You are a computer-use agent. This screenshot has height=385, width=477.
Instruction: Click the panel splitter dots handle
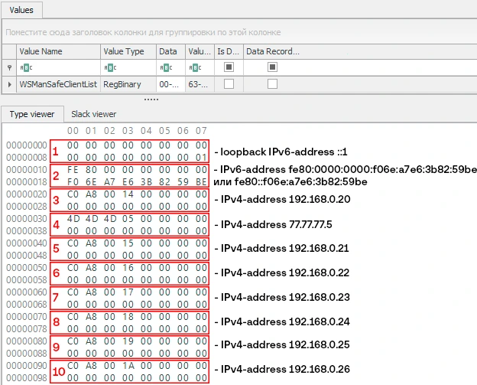(151, 99)
